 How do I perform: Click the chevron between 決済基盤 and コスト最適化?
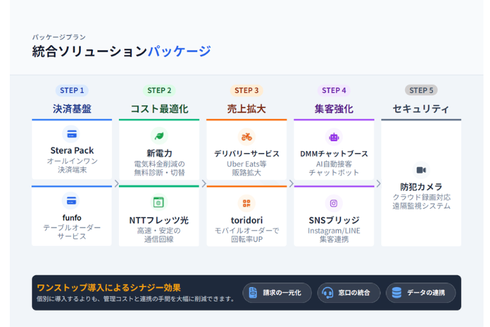point(116,184)
